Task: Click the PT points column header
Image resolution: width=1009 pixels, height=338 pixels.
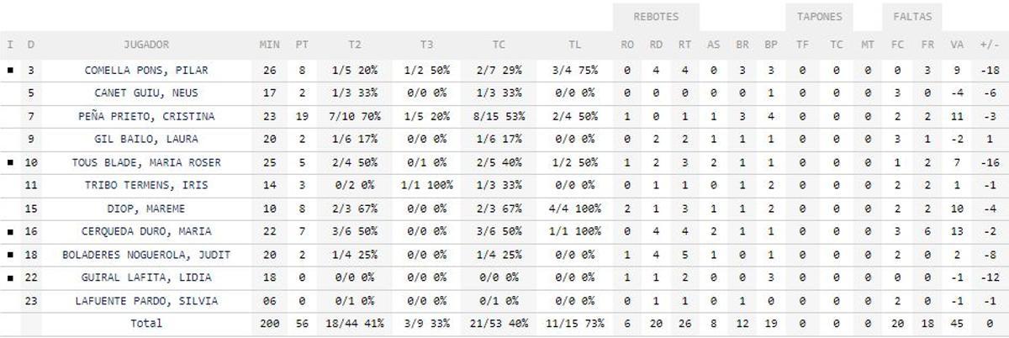Action: click(301, 45)
